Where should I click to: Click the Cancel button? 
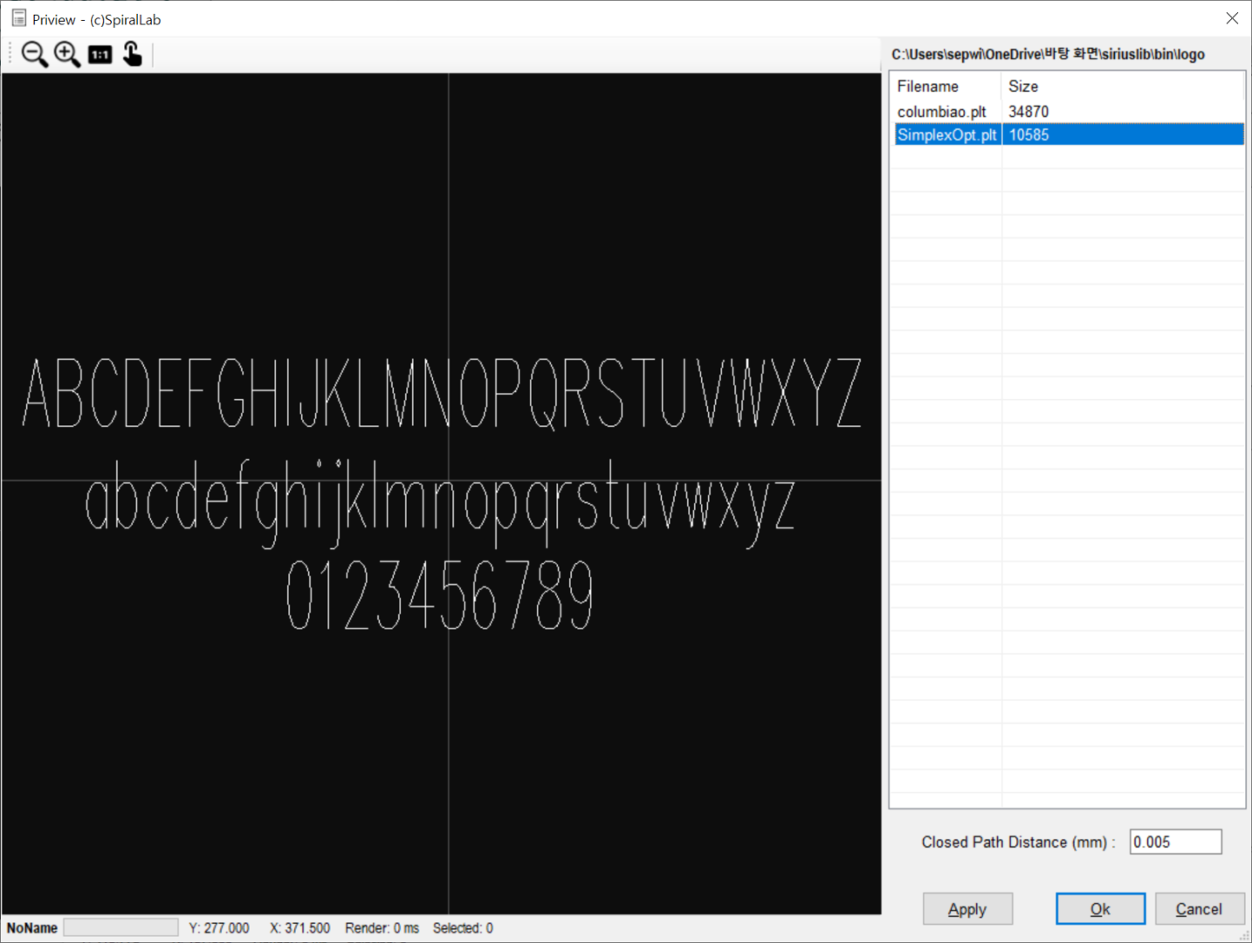tap(1199, 909)
